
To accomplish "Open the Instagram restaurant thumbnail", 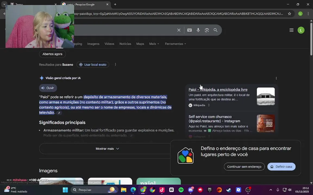I will tap(266, 123).
